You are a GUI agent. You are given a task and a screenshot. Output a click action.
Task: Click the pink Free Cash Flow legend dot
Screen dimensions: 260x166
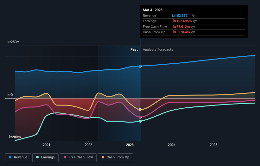click(x=65, y=157)
